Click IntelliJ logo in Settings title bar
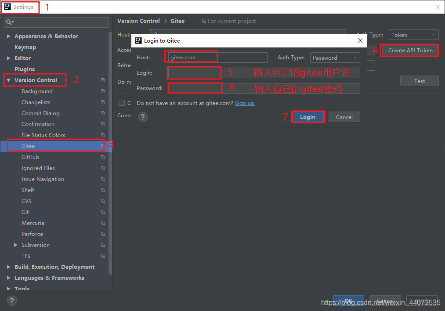445x311 pixels. click(x=7, y=7)
